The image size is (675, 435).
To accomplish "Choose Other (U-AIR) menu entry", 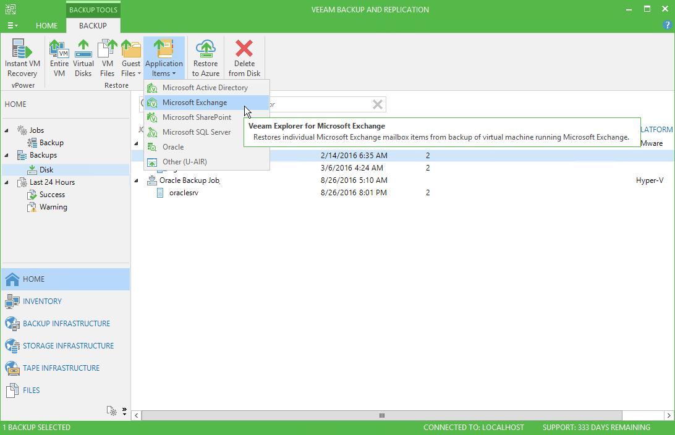I will pyautogui.click(x=206, y=162).
